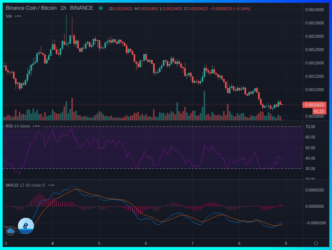Open the Vol indicator options dots

[18, 16]
